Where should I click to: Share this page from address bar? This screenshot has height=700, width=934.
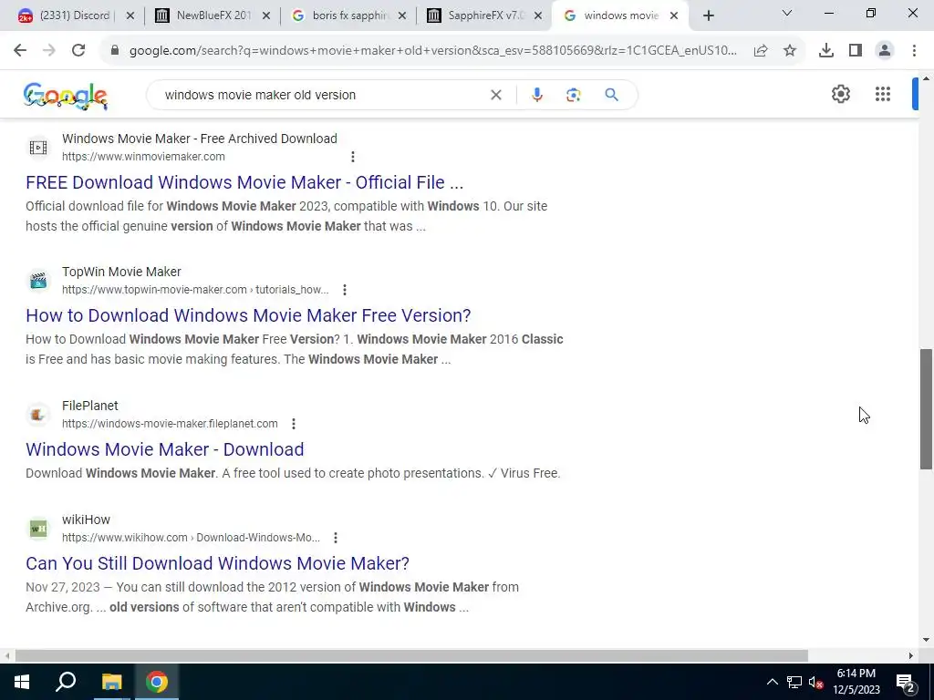click(761, 51)
